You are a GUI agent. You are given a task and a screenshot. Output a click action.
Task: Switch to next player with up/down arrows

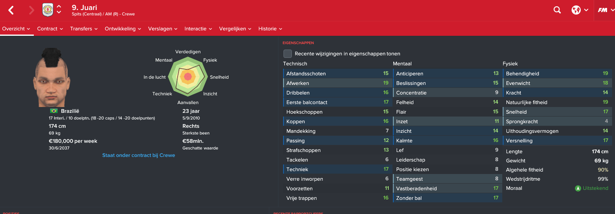(x=59, y=12)
